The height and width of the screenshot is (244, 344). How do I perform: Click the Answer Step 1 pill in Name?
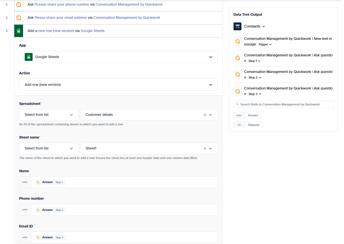click(x=51, y=182)
